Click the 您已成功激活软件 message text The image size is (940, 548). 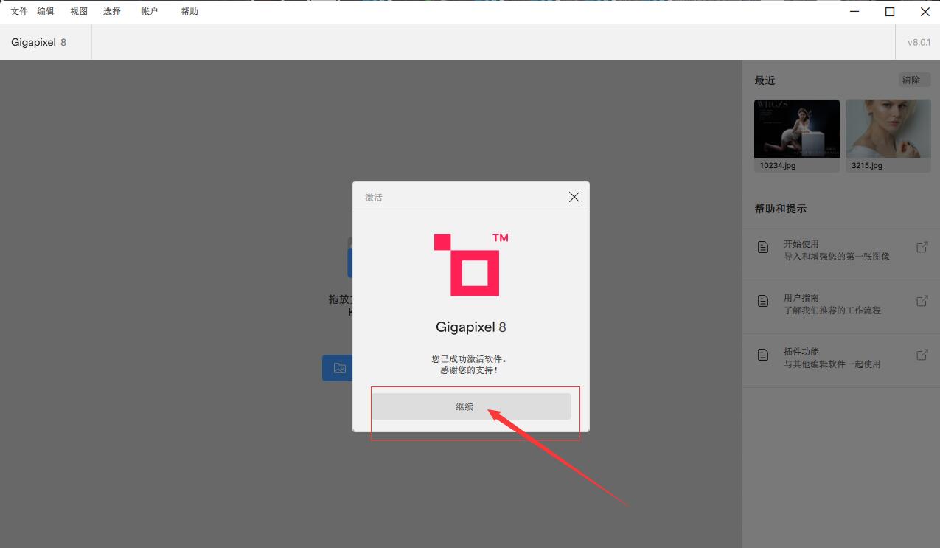[x=470, y=358]
